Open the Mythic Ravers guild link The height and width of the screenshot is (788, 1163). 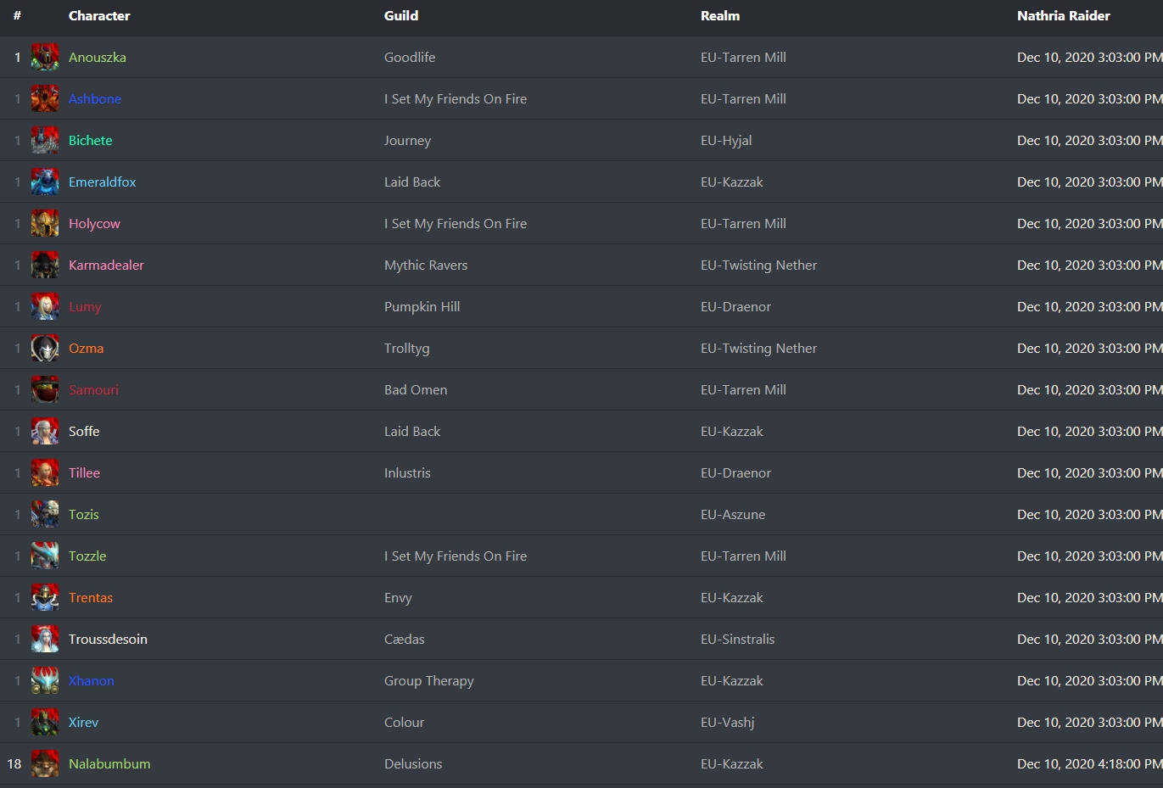point(426,265)
